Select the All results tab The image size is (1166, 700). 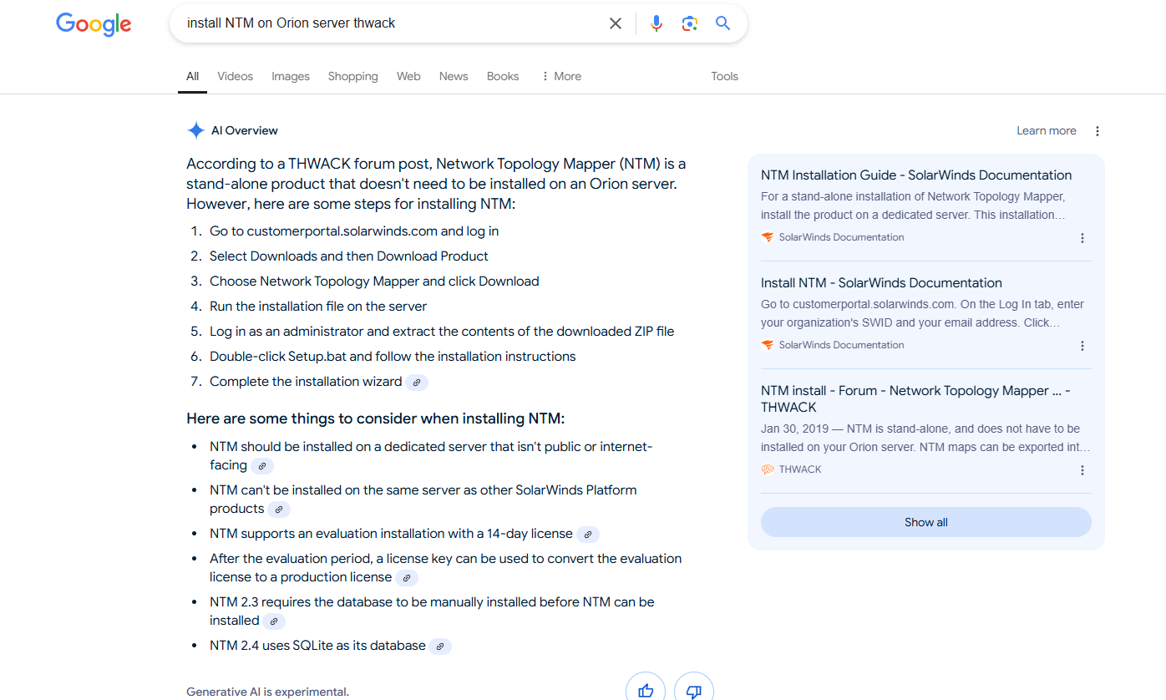point(192,76)
